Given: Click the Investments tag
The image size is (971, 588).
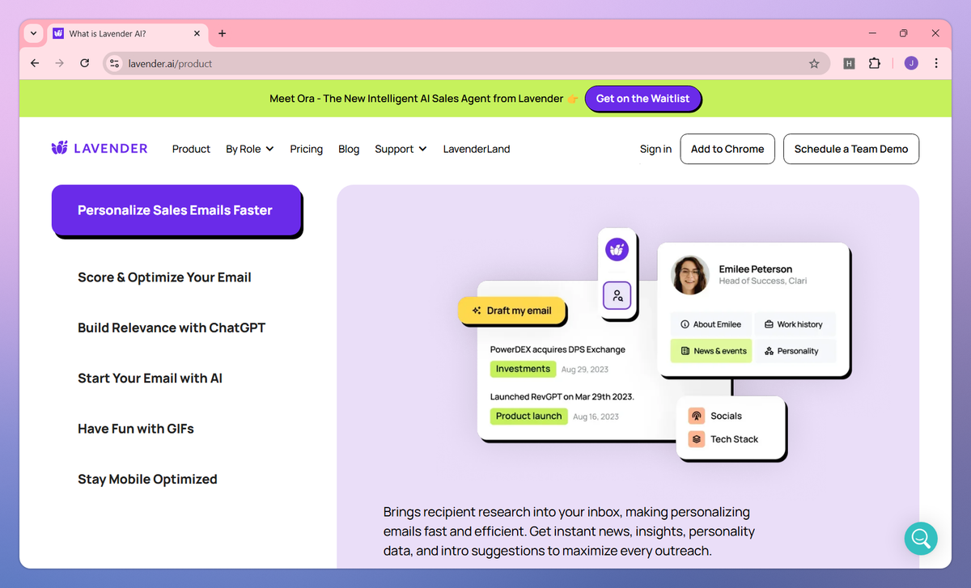Looking at the screenshot, I should pyautogui.click(x=523, y=369).
